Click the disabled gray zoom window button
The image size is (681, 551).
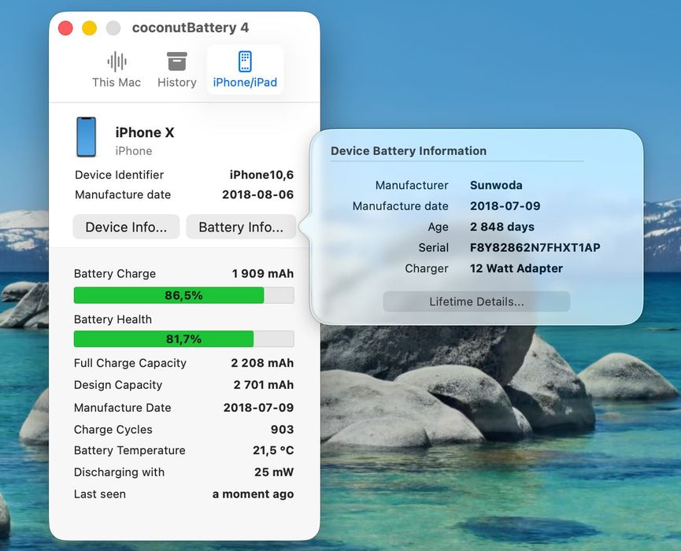(113, 28)
